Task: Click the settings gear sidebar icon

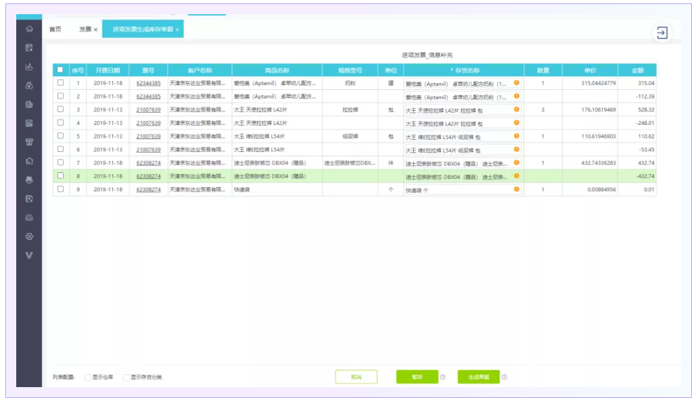Action: 29,236
